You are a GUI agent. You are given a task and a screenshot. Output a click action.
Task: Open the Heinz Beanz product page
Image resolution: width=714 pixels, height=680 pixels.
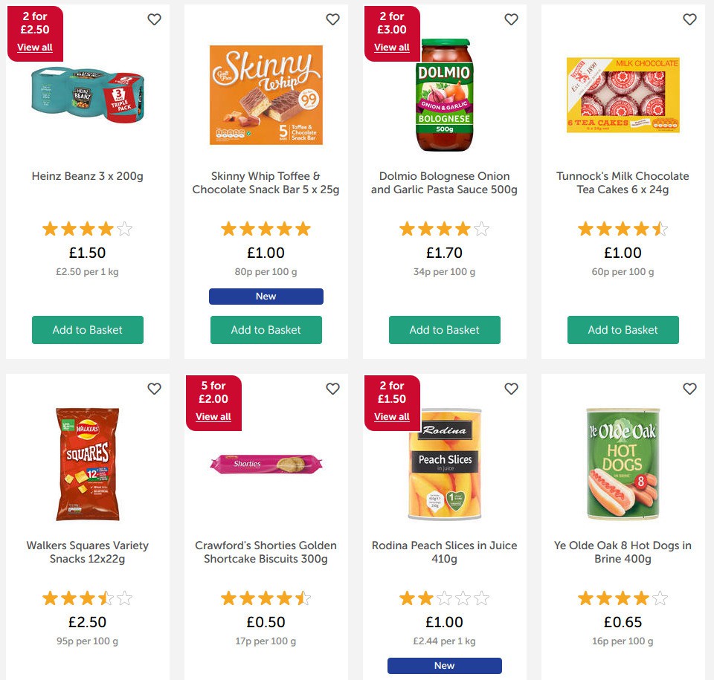[x=87, y=176]
